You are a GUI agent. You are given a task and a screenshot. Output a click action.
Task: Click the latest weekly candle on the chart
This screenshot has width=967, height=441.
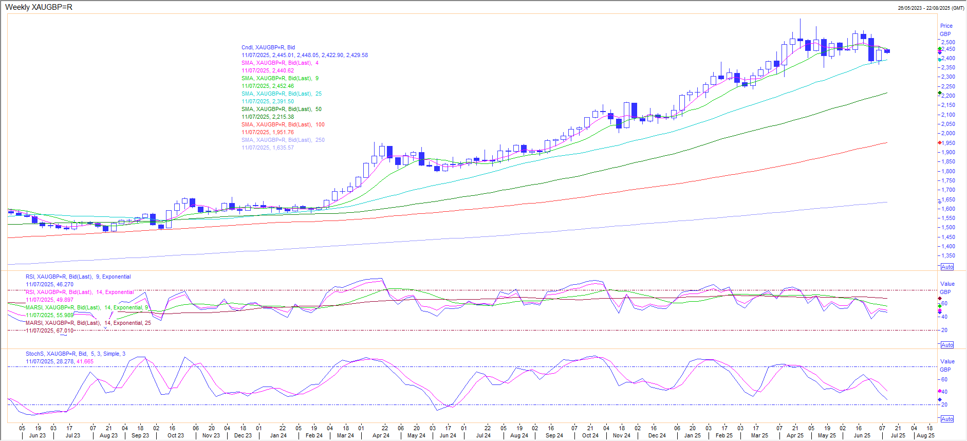pos(887,51)
